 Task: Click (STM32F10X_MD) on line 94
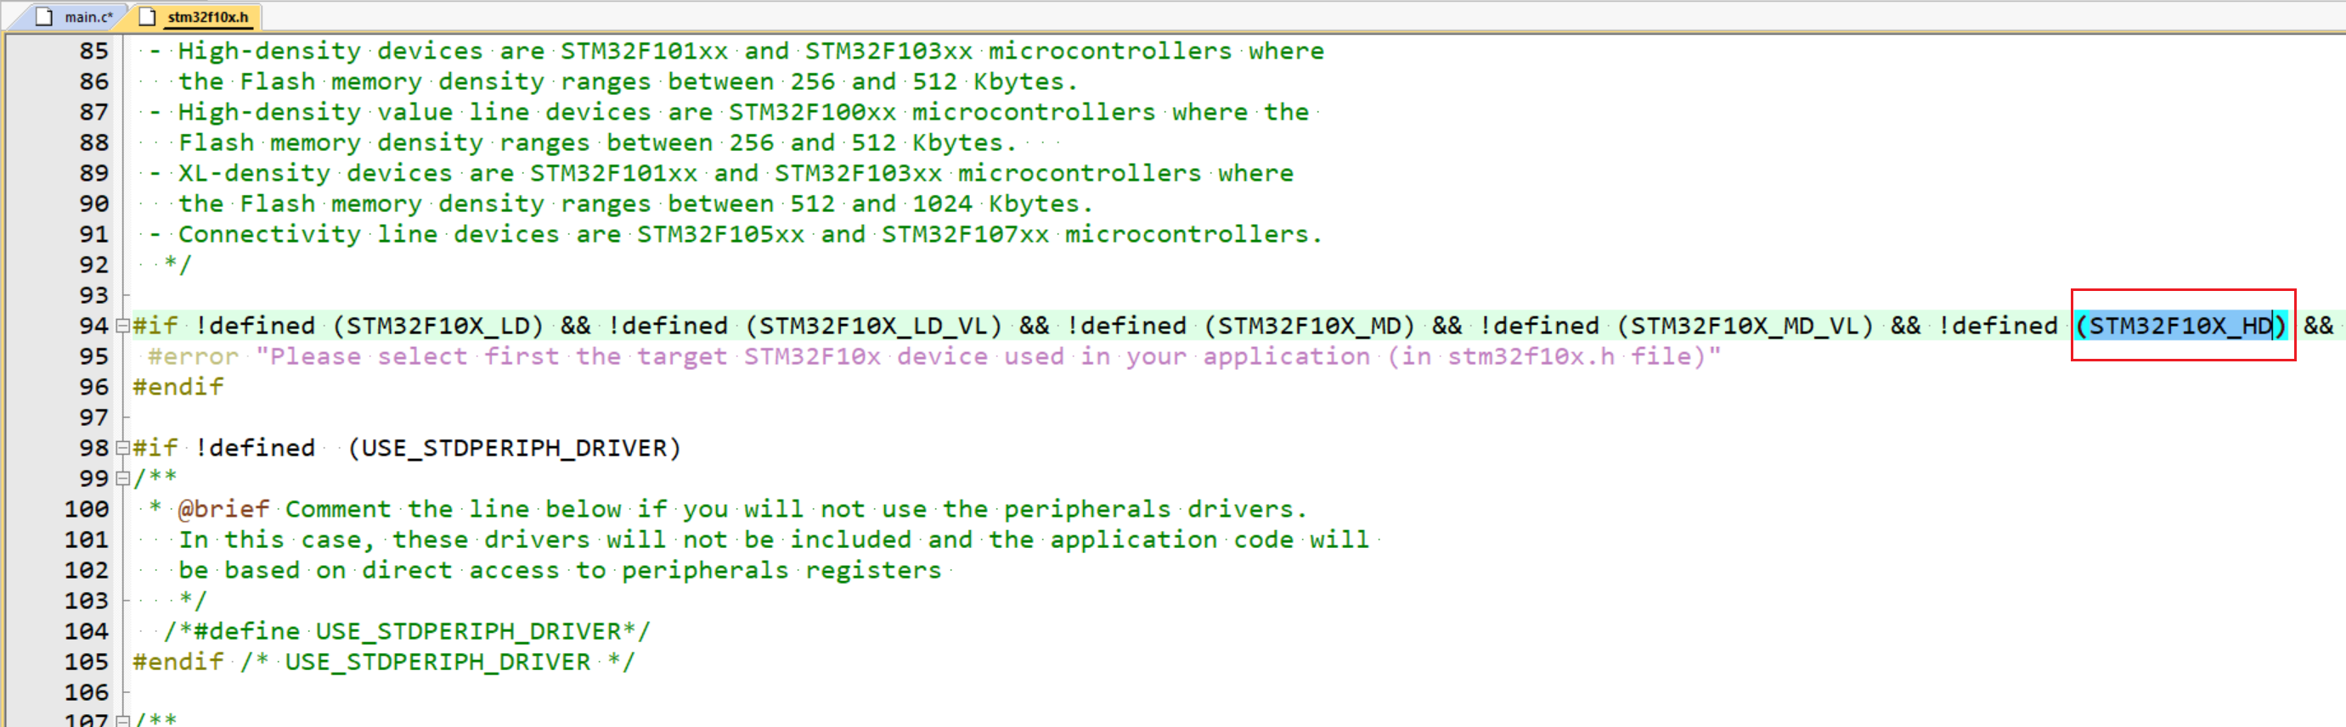1311,326
